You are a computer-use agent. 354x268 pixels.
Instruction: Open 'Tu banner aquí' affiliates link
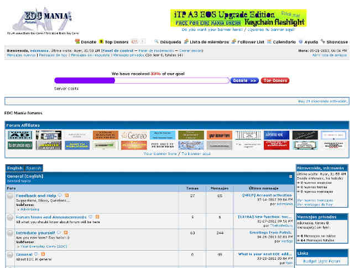(x=196, y=153)
